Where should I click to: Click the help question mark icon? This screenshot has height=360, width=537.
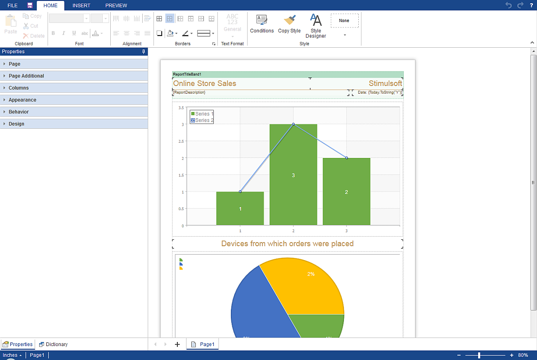coord(532,5)
